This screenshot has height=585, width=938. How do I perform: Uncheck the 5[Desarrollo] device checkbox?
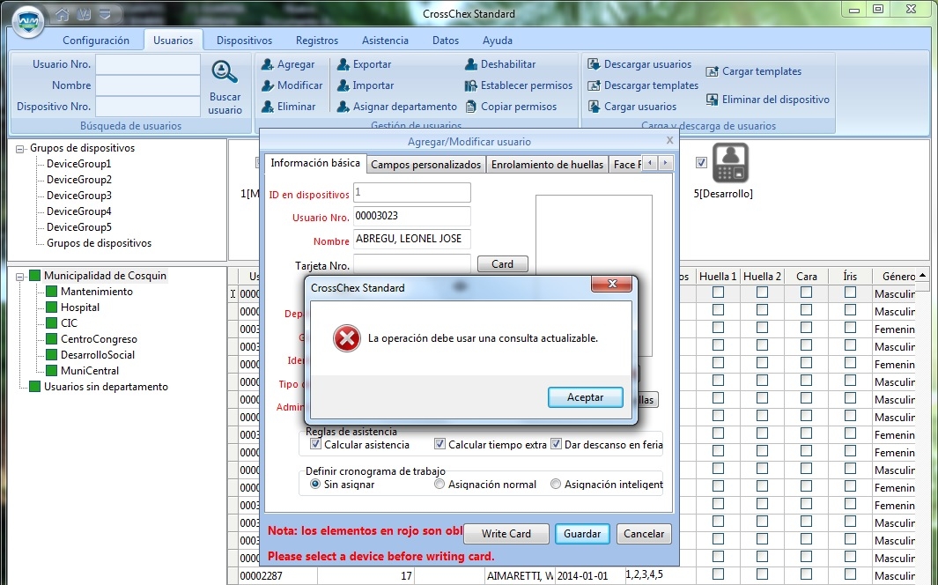[x=702, y=163]
